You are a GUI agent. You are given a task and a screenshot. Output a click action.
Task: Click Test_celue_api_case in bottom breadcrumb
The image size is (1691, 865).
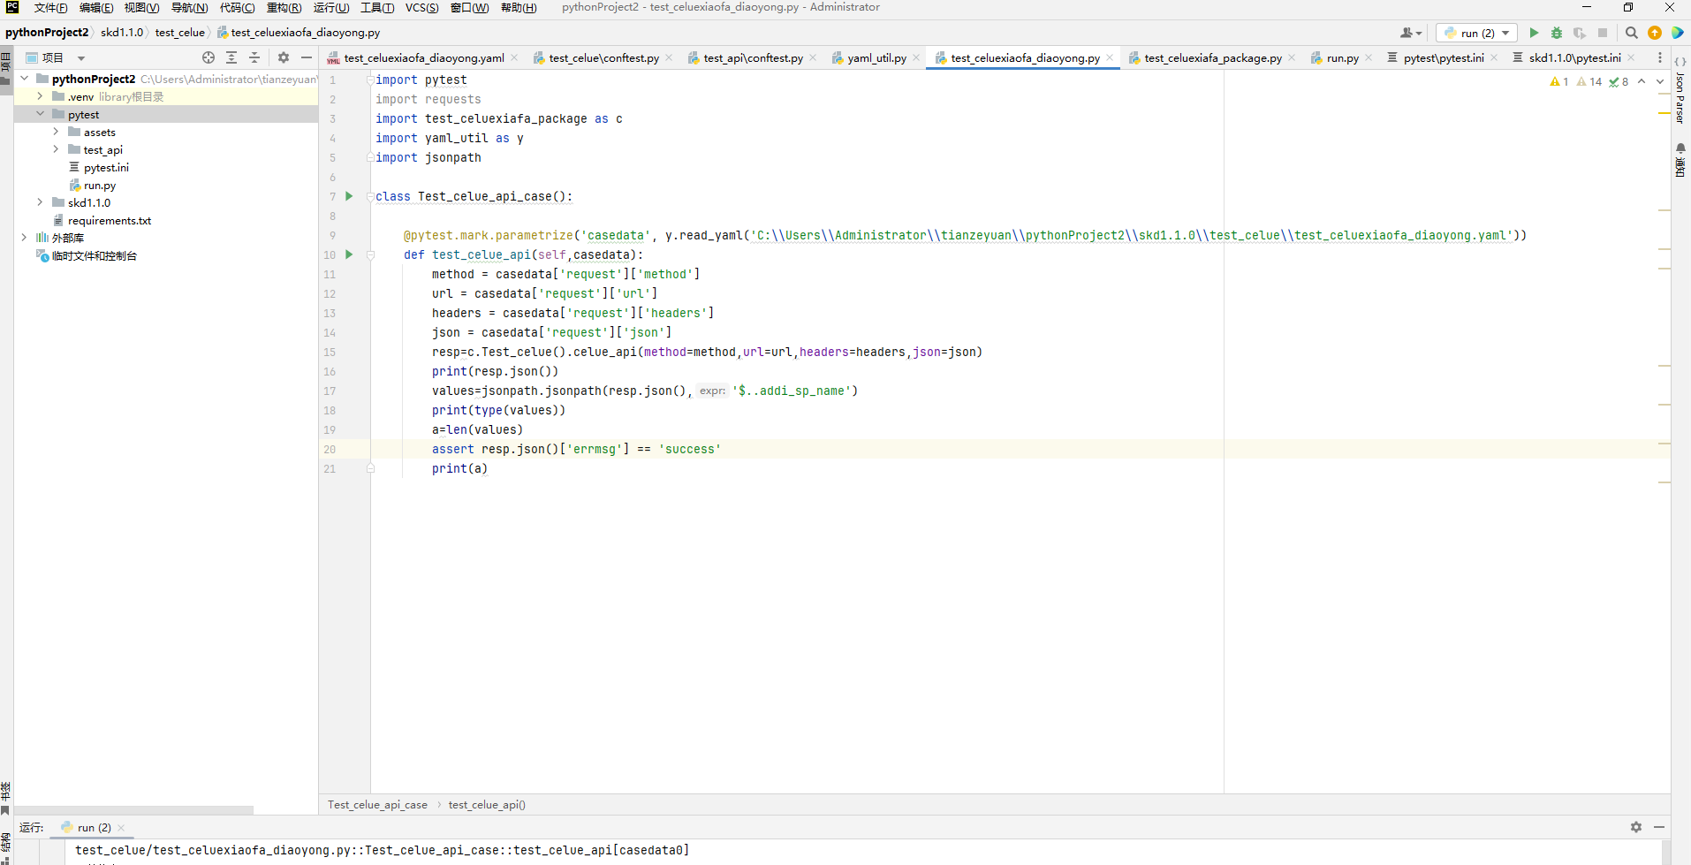[377, 805]
